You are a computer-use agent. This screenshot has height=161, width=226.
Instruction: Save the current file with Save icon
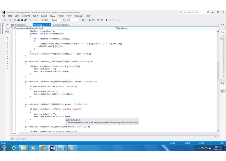click(22, 20)
